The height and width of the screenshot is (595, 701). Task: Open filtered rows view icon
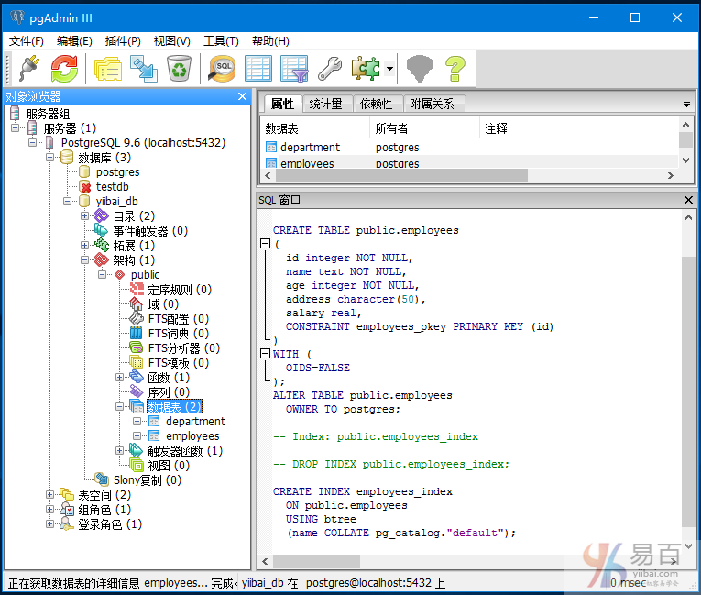(294, 68)
